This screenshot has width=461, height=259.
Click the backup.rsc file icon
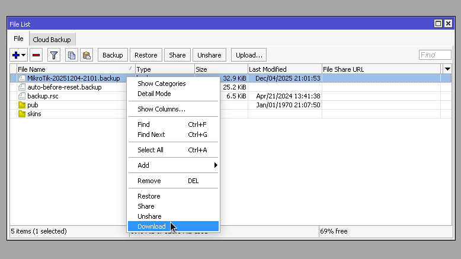click(x=22, y=96)
